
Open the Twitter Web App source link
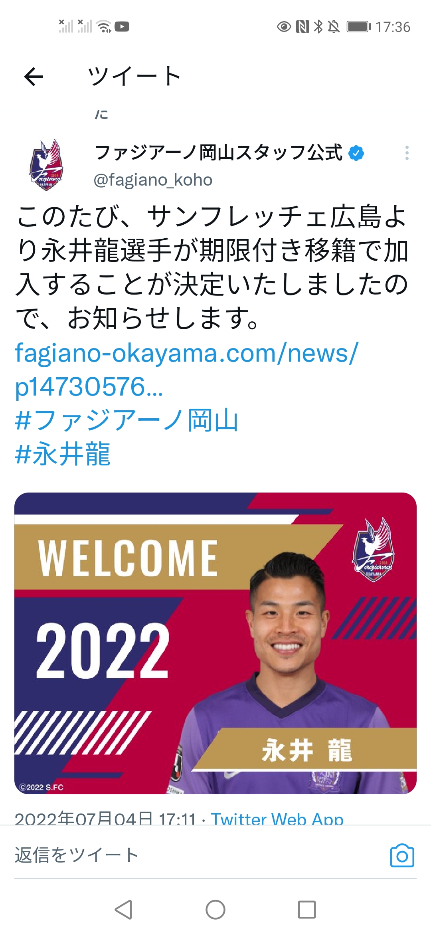[277, 819]
